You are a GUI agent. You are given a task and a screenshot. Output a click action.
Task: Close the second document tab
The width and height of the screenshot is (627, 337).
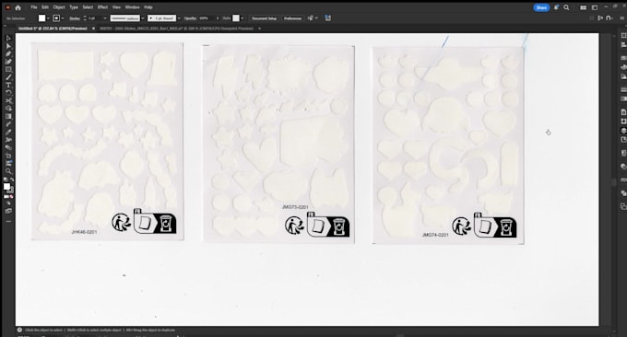(259, 29)
